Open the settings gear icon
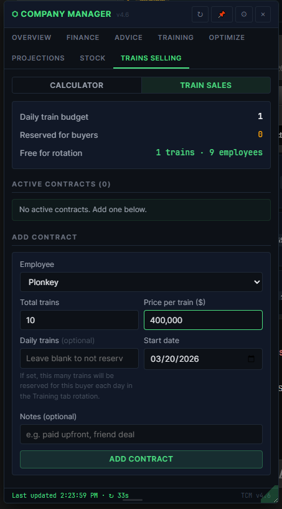This screenshot has width=282, height=509. 244,14
